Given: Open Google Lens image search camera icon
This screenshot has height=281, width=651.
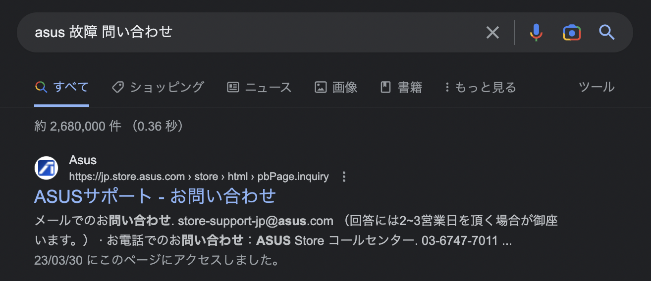Looking at the screenshot, I should (x=572, y=33).
